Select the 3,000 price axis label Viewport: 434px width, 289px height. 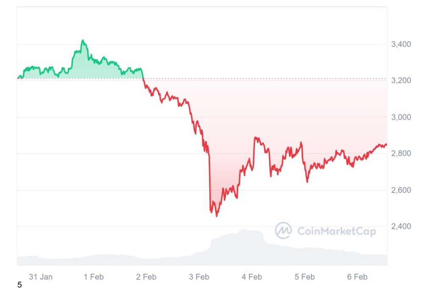(x=402, y=117)
